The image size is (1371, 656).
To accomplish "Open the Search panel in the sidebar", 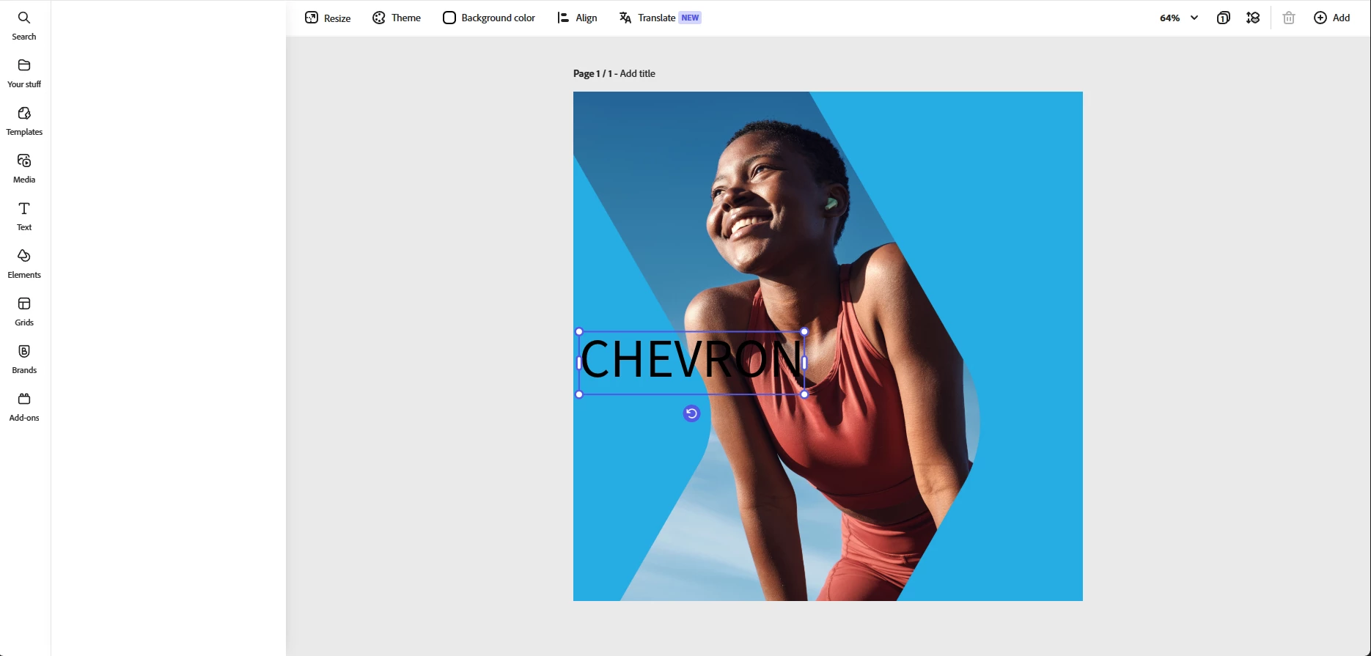I will click(x=24, y=25).
